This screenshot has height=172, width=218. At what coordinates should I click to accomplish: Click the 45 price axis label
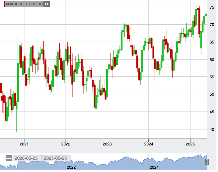tap(212, 112)
